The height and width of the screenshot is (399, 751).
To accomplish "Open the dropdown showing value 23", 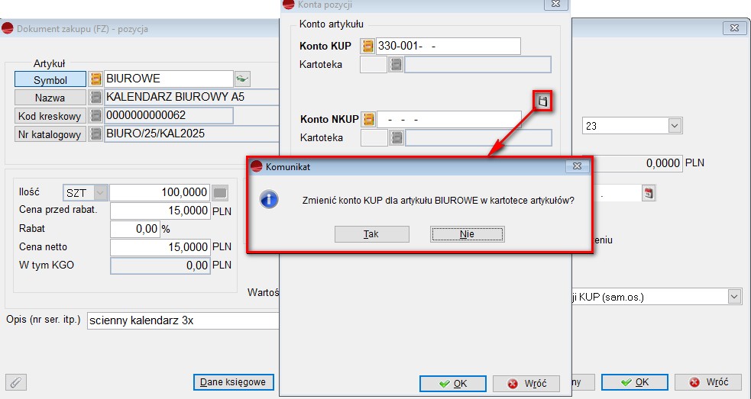I will [x=675, y=125].
